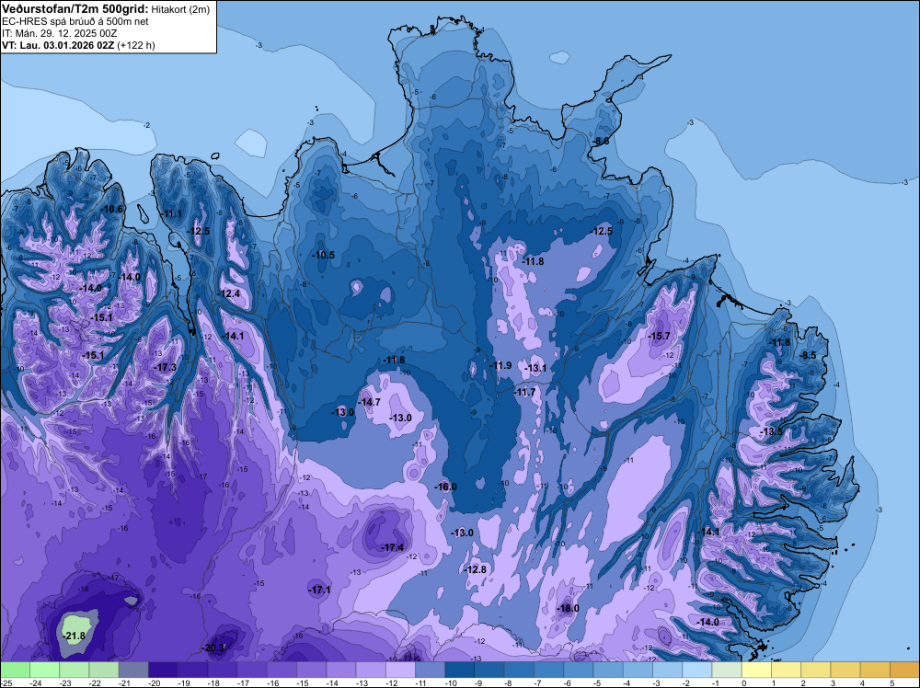Click the -21.8 temperature value on the map

pyautogui.click(x=75, y=636)
